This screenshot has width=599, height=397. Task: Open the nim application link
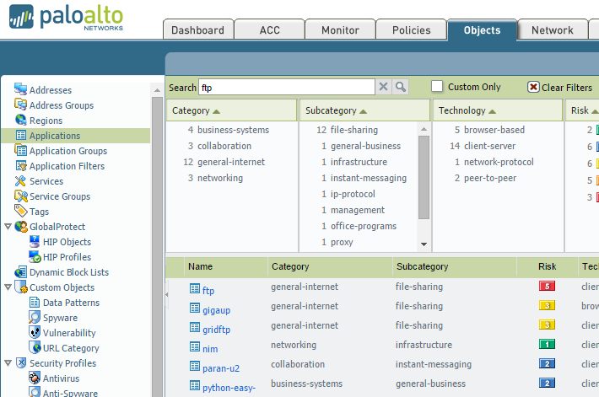click(210, 349)
